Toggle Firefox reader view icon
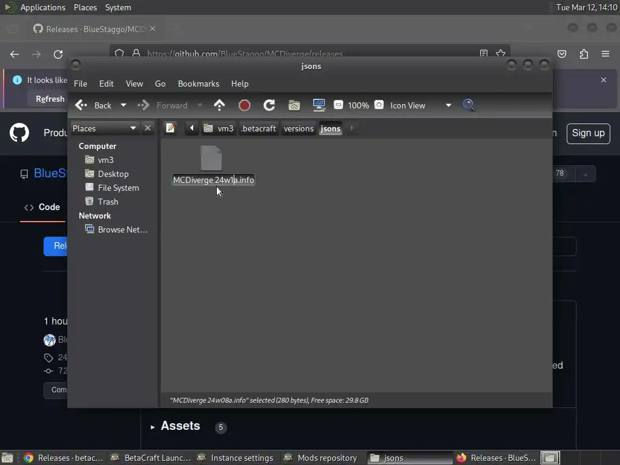 [484, 53]
